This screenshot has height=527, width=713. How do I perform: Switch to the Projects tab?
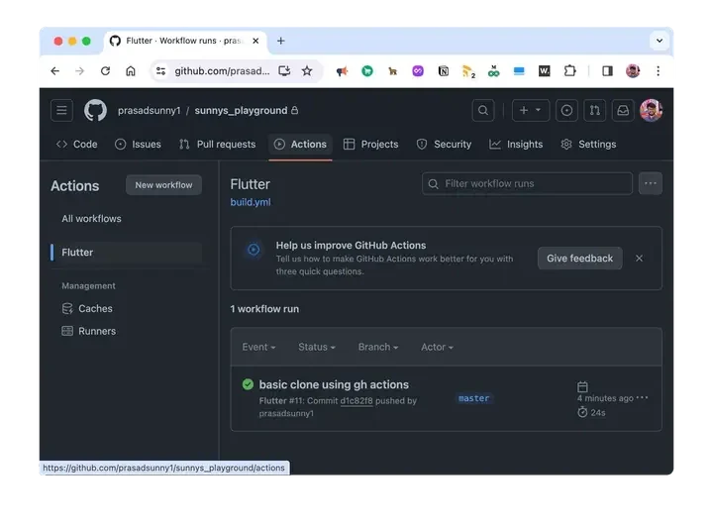coord(371,145)
